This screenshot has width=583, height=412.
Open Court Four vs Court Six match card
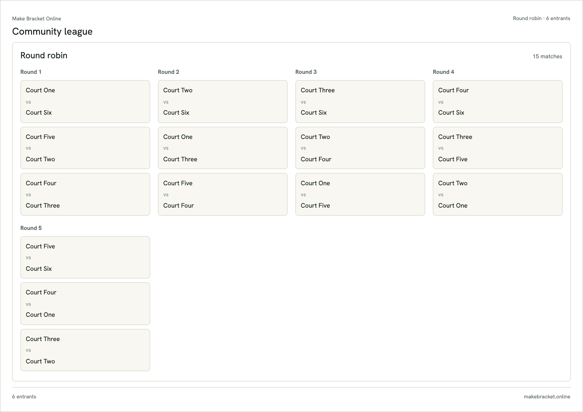tap(497, 101)
